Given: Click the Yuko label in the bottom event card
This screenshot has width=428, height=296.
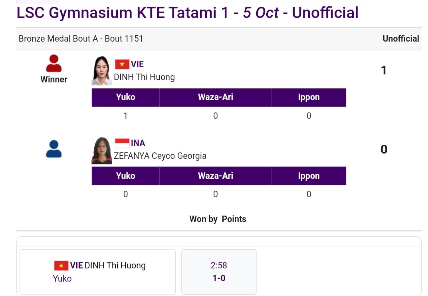Looking at the screenshot, I should click(x=62, y=278).
